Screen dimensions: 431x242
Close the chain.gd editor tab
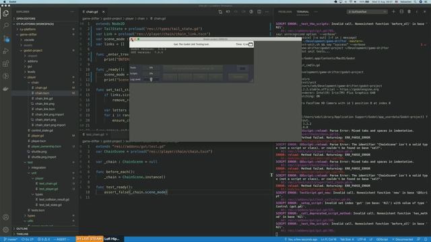coord(104,12)
